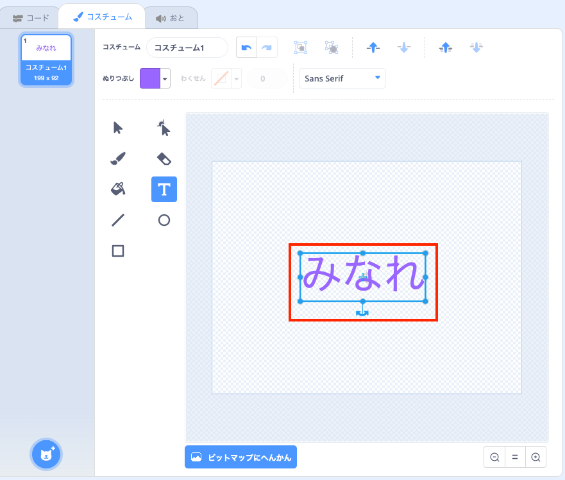Viewport: 565px width, 480px height.
Task: Select the Reshape tool
Action: coord(164,128)
